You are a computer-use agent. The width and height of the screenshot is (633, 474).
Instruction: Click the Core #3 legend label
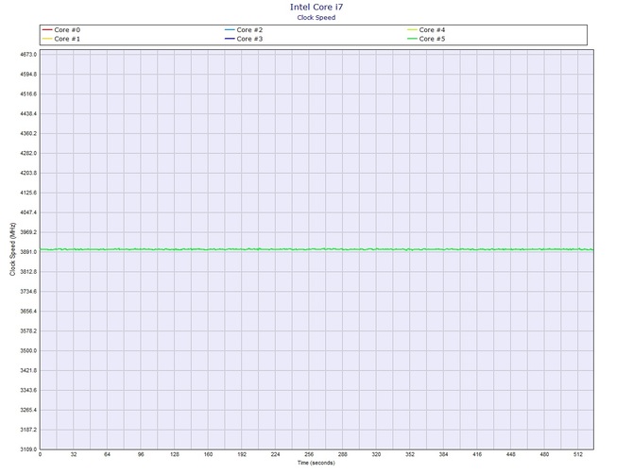tap(249, 39)
